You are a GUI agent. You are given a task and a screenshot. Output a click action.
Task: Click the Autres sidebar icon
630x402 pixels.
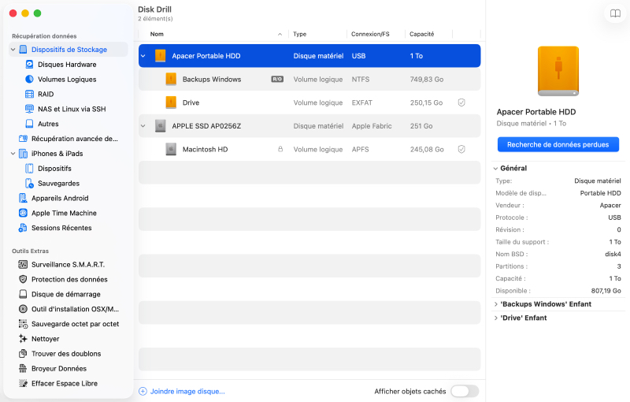point(29,124)
